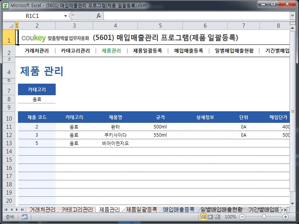Click the blue 카테고리 filter header
The width and height of the screenshot is (299, 224).
(x=37, y=89)
